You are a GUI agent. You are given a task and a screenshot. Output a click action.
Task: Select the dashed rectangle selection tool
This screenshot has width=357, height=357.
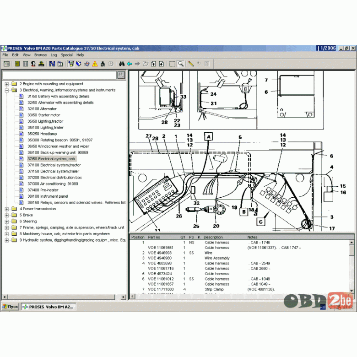(x=173, y=64)
